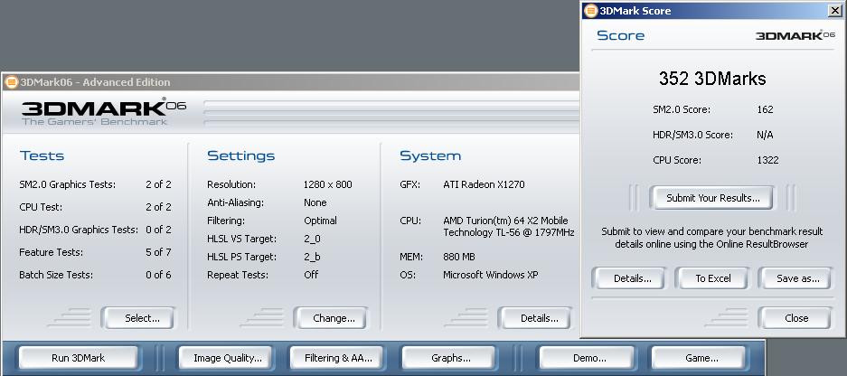Click OS value Microsoft Windows XP
The height and width of the screenshot is (376, 847).
(x=491, y=275)
